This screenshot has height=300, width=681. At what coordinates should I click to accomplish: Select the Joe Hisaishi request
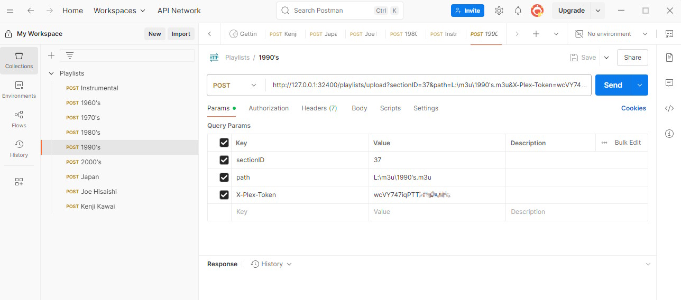[98, 192]
